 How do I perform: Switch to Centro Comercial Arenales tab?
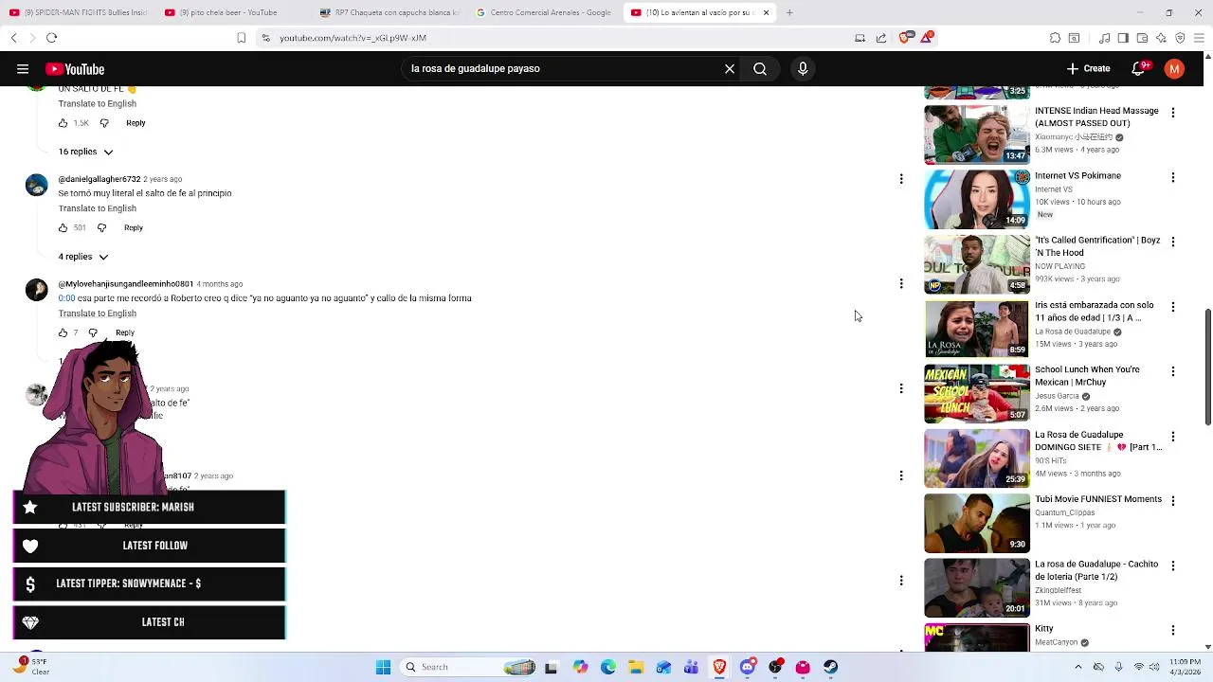(x=543, y=13)
